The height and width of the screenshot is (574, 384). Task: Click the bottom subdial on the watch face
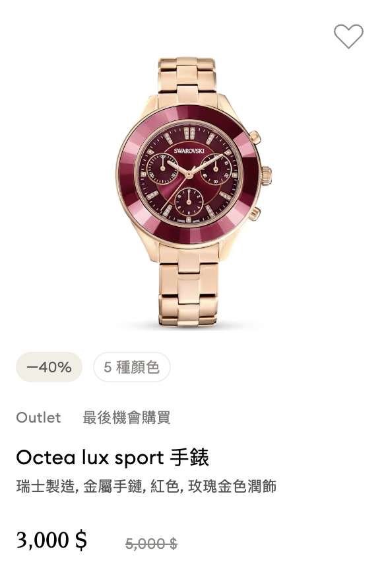coord(189,202)
